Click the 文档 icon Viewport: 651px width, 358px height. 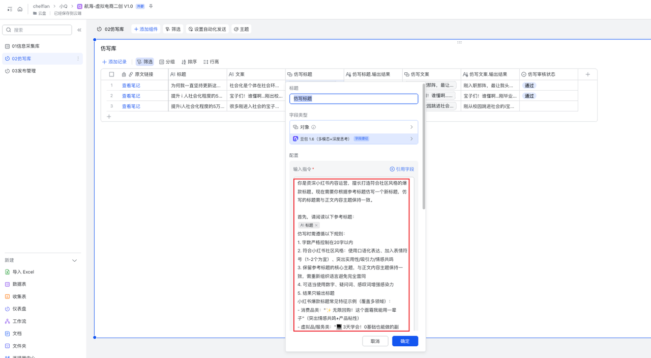[x=7, y=334]
